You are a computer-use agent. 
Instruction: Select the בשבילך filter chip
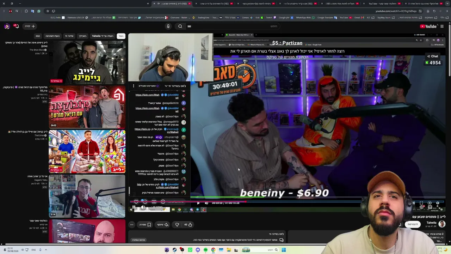[x=82, y=36]
